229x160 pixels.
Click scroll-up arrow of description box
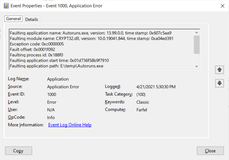point(196,33)
